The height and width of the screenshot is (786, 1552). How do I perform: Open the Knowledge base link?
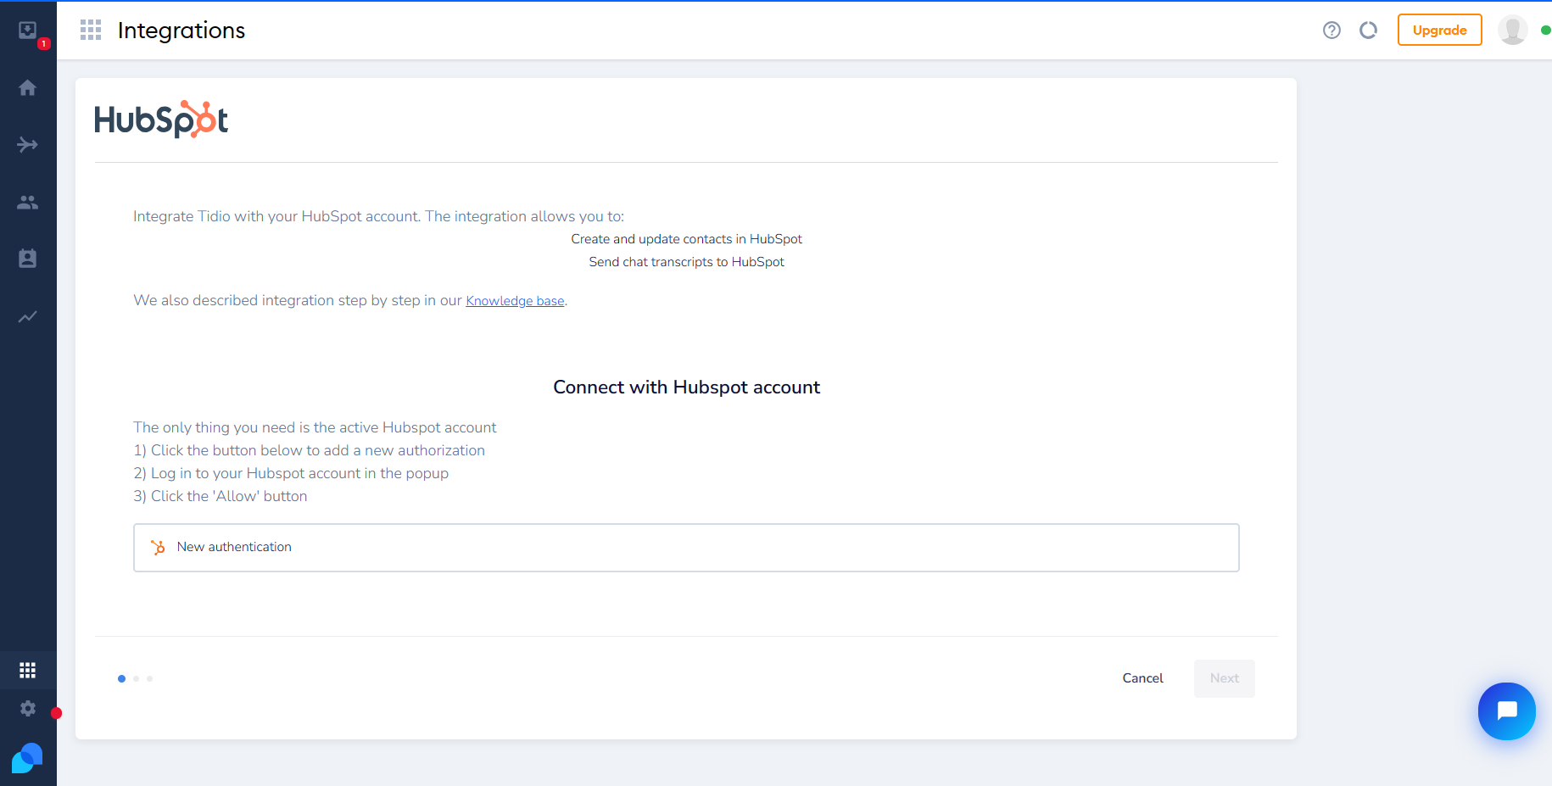click(x=515, y=301)
